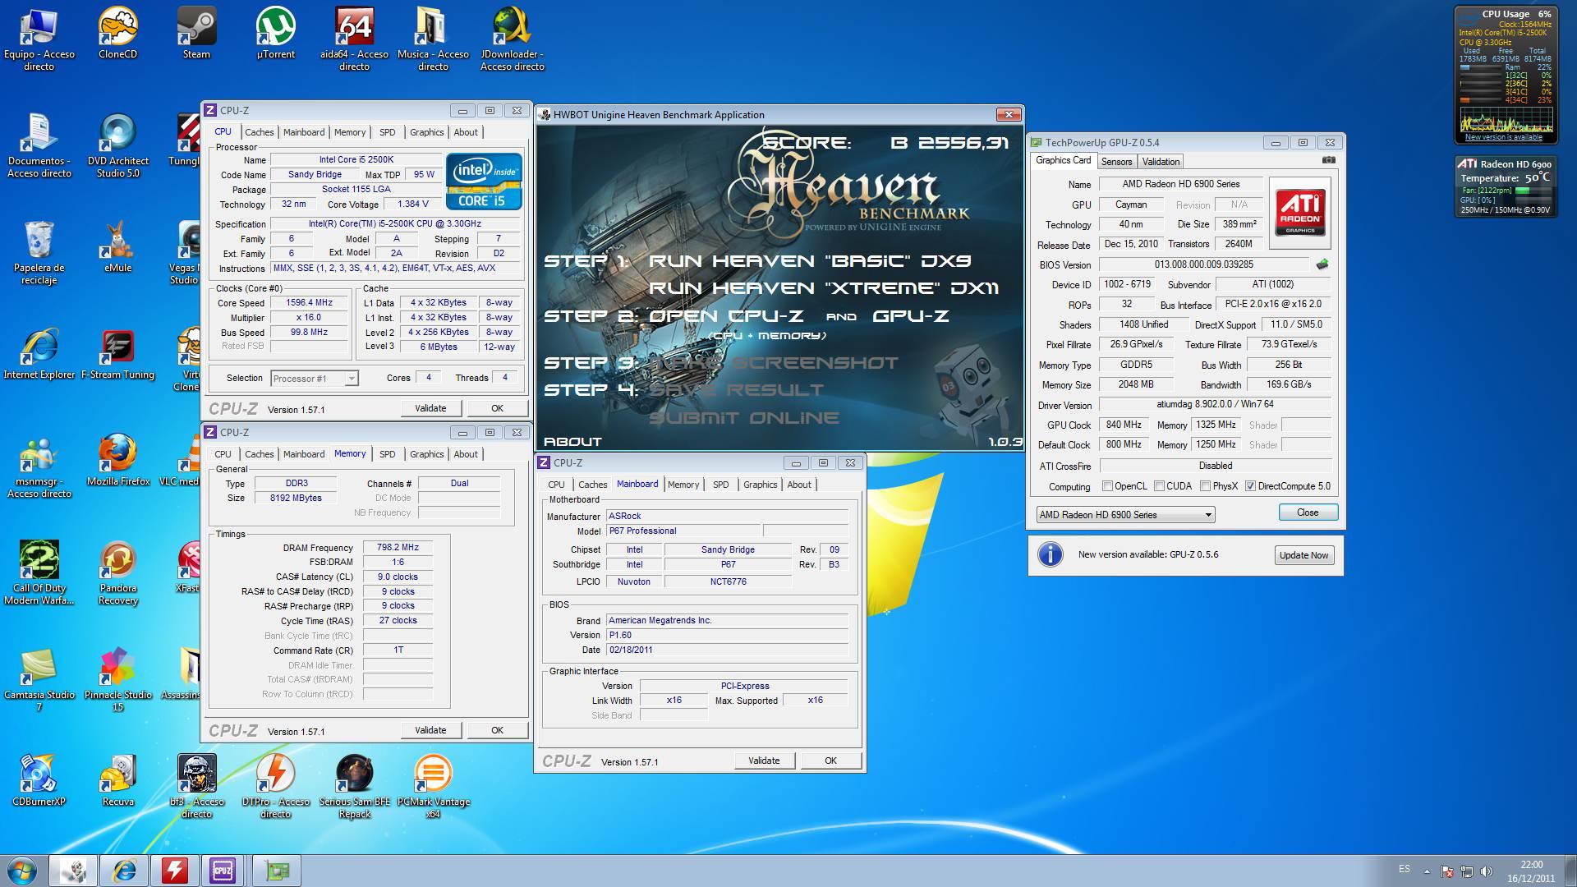Uncheck DirectCompute 5.0 in GPU-Z
The image size is (1577, 887).
1250,486
